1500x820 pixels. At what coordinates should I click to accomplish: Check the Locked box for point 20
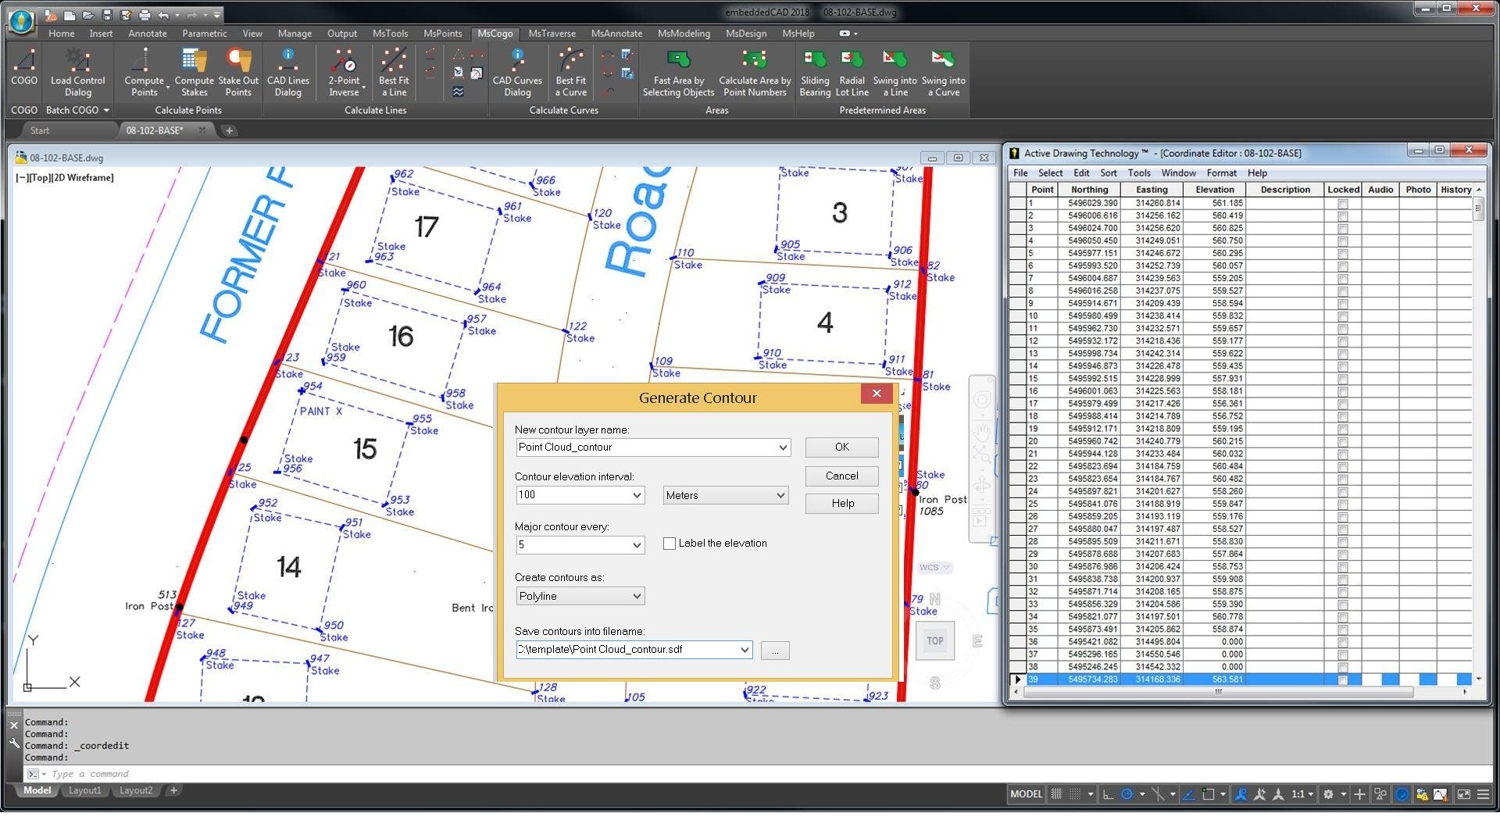(x=1342, y=441)
